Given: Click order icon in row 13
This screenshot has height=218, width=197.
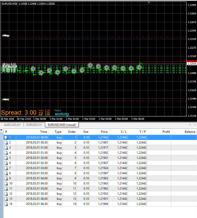Looking at the screenshot, I should (x=6, y=199).
